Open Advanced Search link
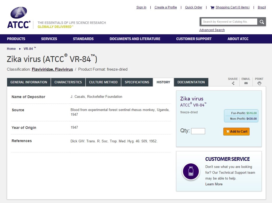 (x=212, y=30)
